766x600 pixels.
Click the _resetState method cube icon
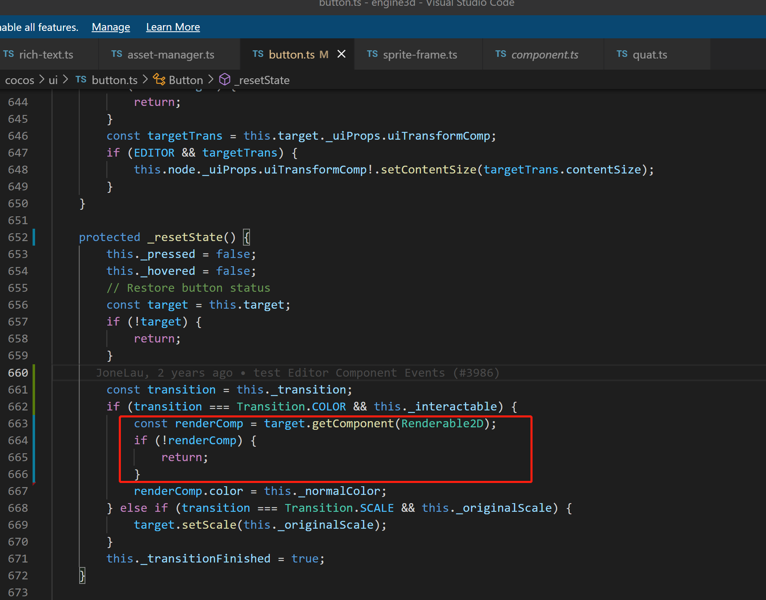[225, 80]
